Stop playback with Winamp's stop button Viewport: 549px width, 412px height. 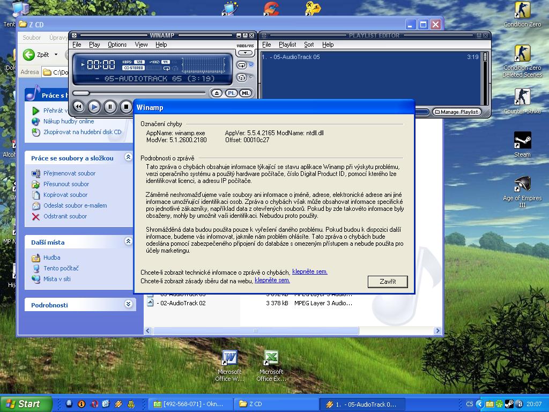click(125, 107)
